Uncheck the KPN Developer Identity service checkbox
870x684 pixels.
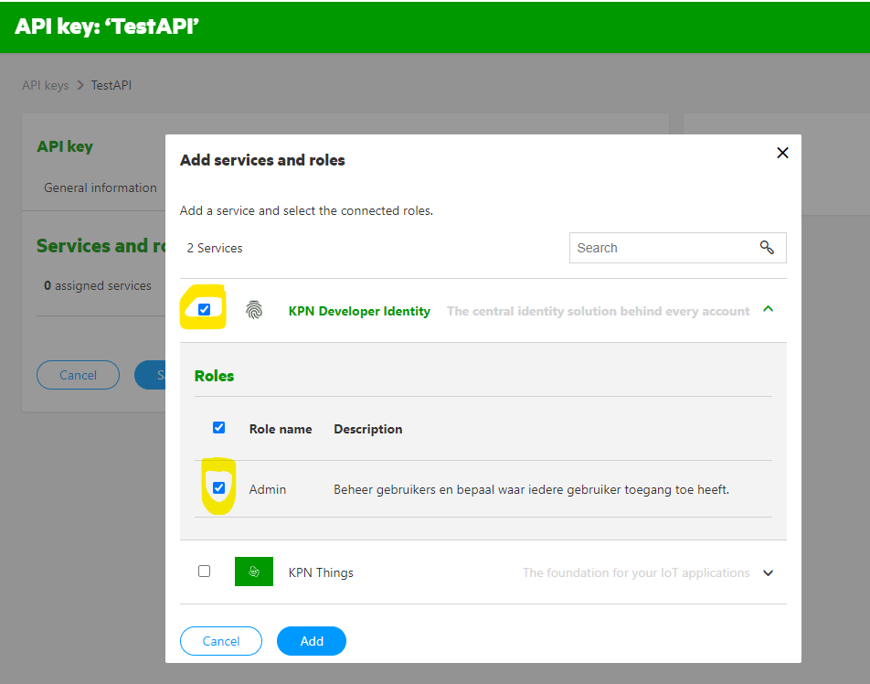point(204,309)
